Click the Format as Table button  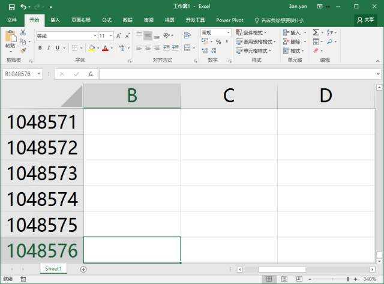click(256, 41)
